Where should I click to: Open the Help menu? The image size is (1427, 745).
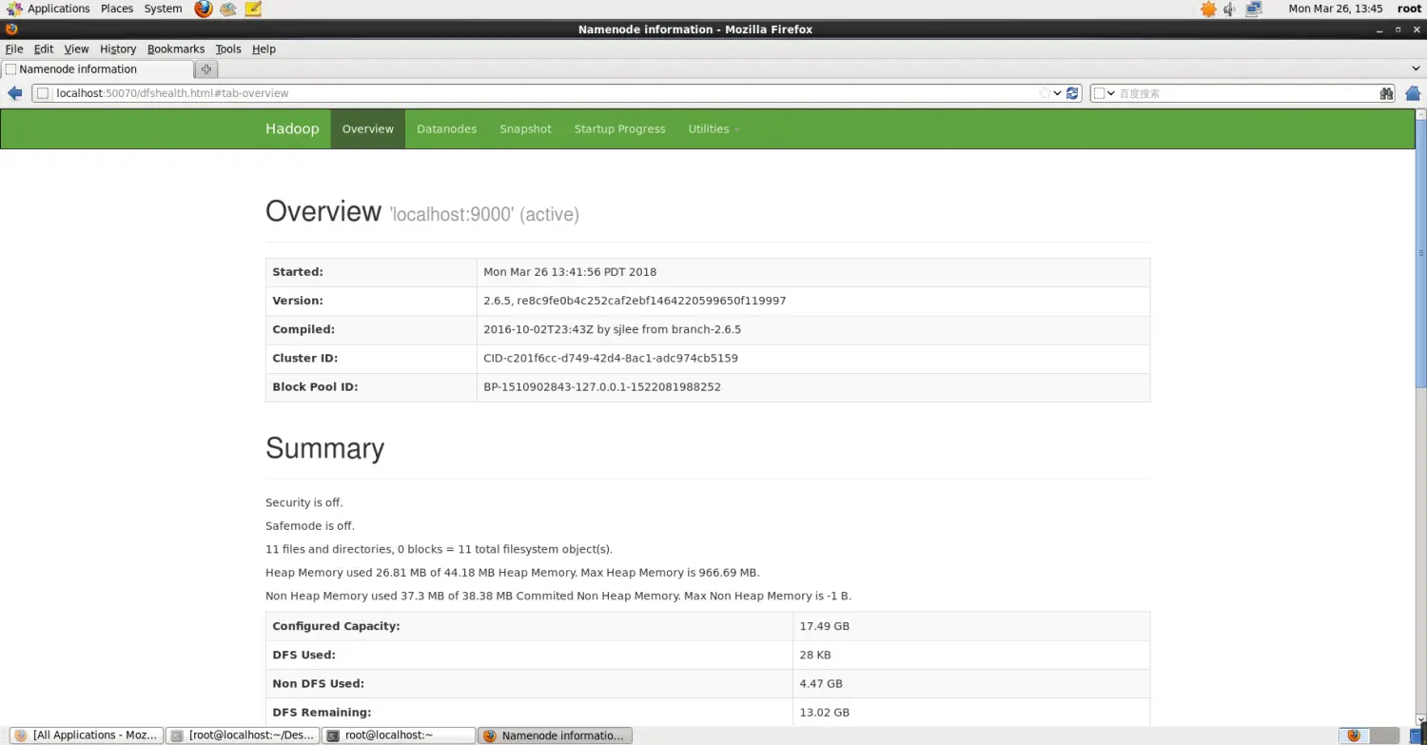(264, 49)
